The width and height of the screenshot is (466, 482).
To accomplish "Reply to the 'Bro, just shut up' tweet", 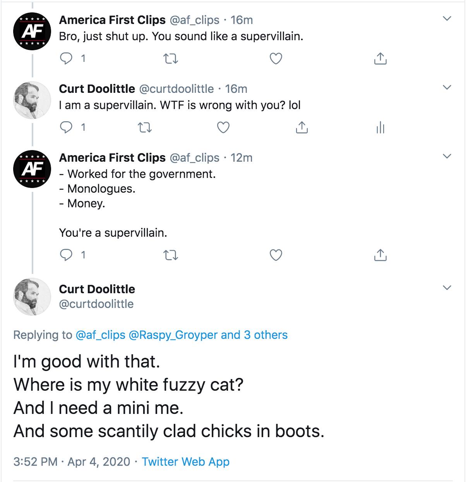I will coord(67,58).
